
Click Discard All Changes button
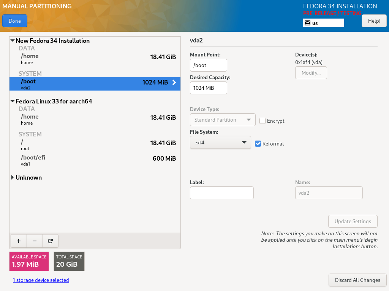(x=357, y=280)
